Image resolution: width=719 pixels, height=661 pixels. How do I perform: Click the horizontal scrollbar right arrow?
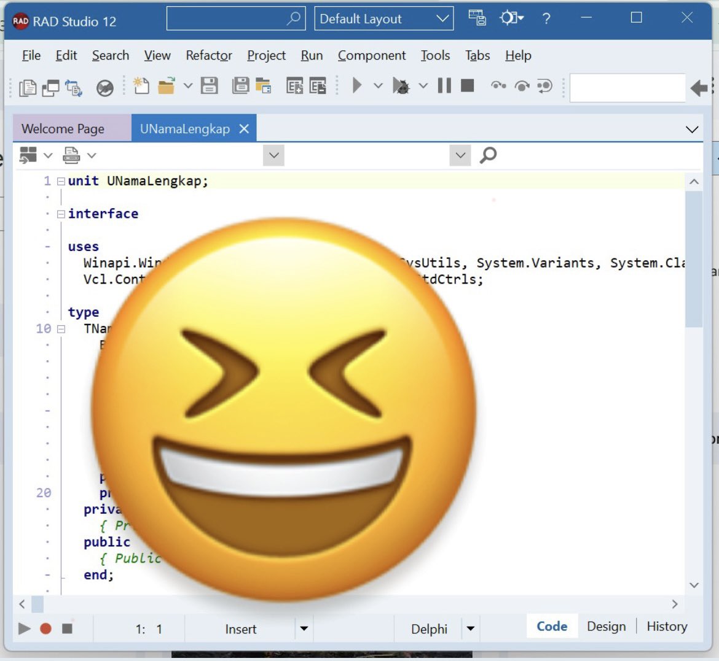point(675,604)
